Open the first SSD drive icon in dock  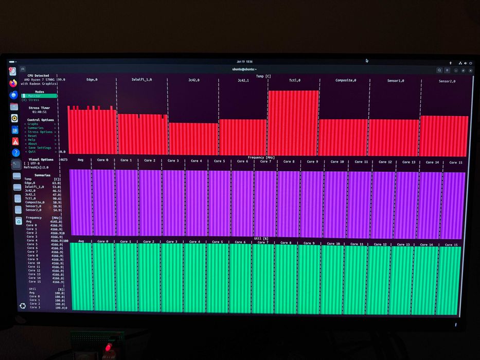tap(18, 199)
